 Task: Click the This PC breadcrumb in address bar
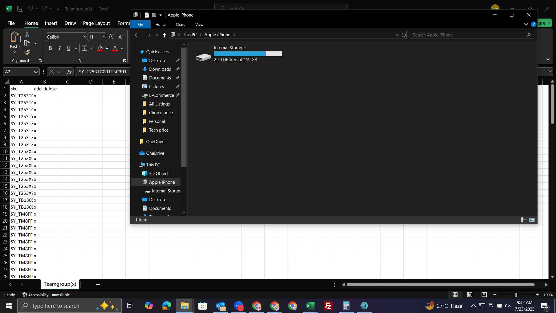pyautogui.click(x=190, y=35)
